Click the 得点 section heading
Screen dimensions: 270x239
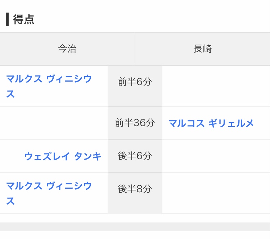24,19
